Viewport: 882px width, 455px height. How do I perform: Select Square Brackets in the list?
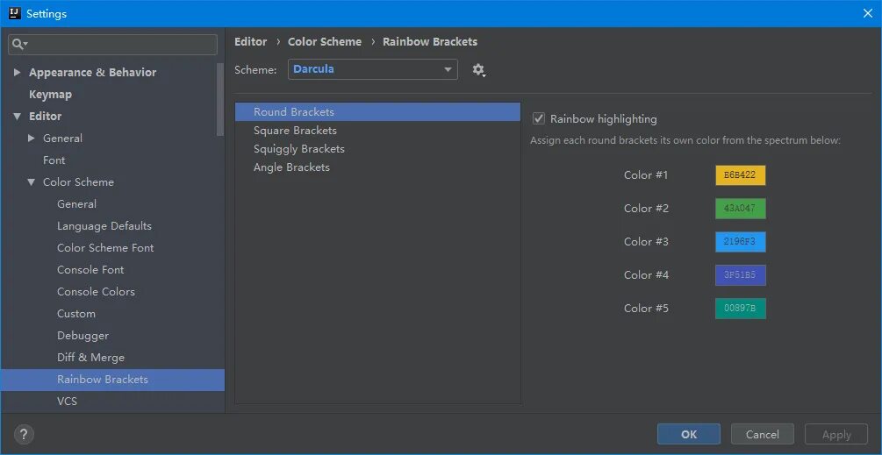click(x=377, y=131)
